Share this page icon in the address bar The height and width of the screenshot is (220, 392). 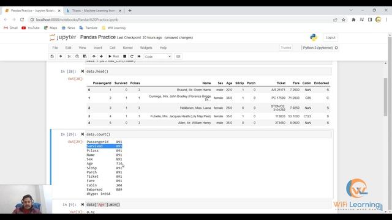[x=335, y=20]
